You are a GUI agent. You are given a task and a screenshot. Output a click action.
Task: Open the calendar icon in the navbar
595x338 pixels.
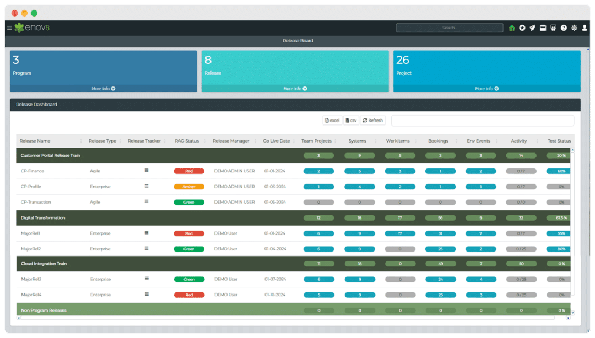point(543,28)
